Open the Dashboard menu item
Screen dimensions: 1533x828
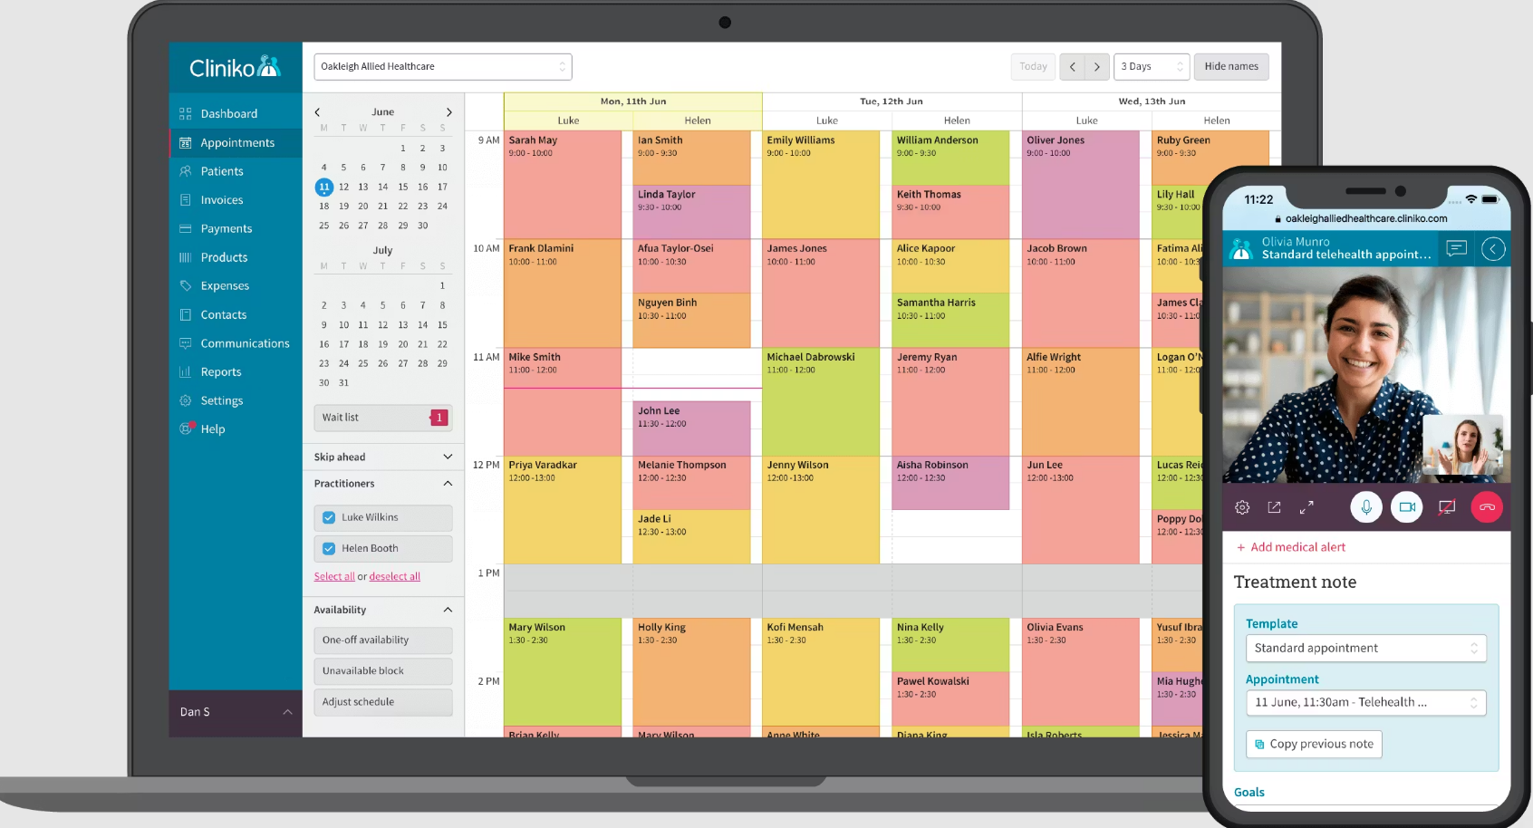[229, 113]
